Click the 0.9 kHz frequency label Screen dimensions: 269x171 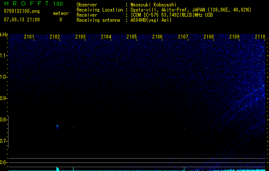[x=3, y=98]
